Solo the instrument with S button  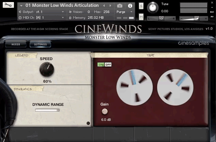click(x=141, y=6)
